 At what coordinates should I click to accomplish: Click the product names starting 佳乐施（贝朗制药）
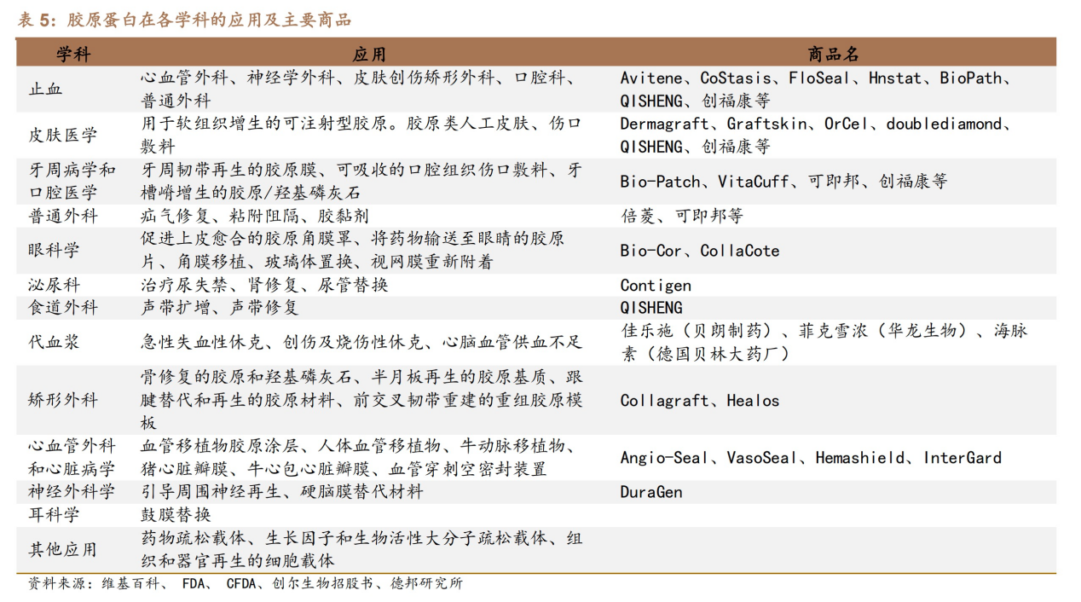(824, 342)
